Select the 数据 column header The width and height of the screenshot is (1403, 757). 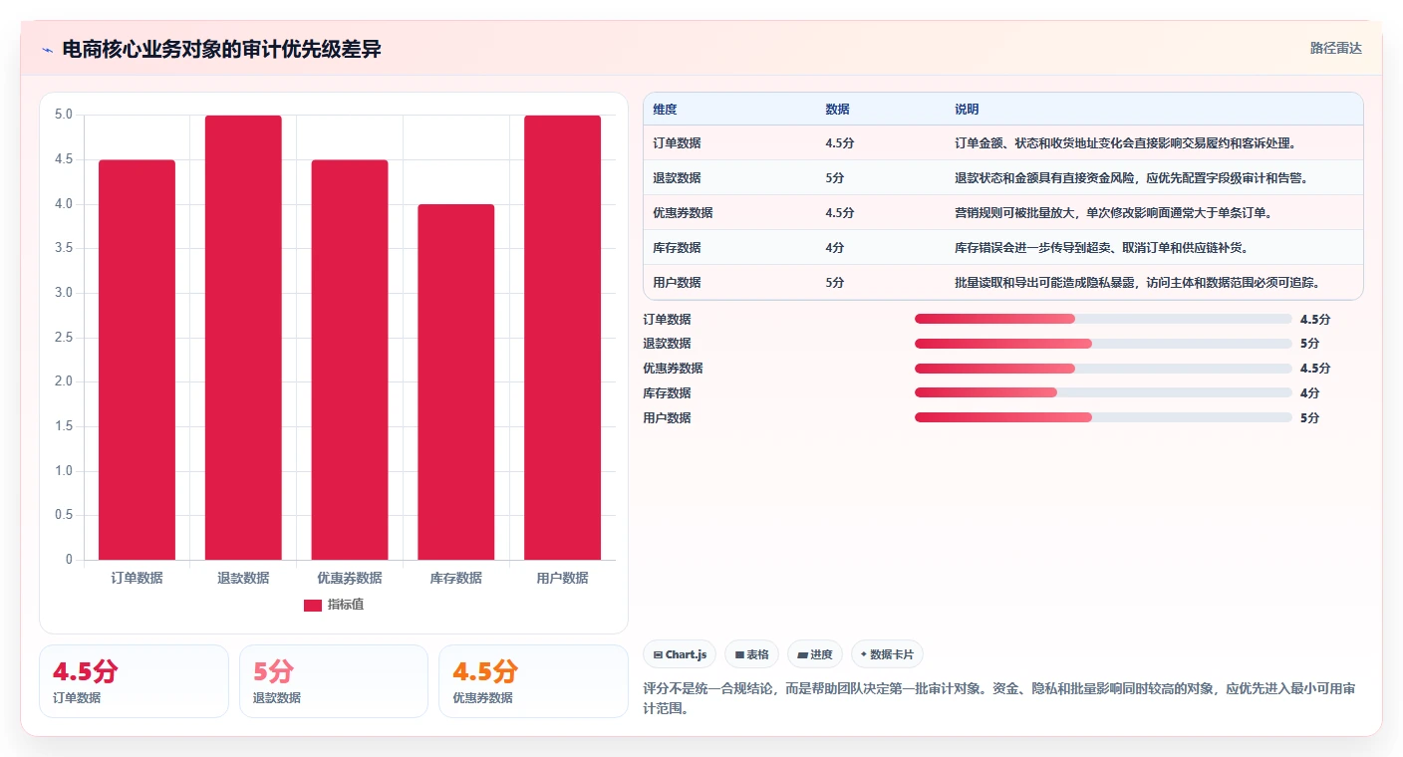coord(837,110)
